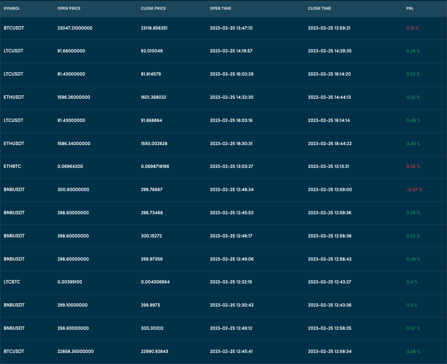Click the OPEN PRICE column header

(69, 8)
